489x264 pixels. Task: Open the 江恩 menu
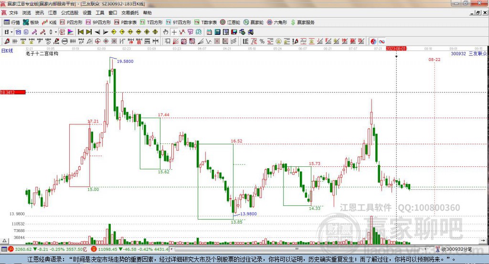[53, 13]
